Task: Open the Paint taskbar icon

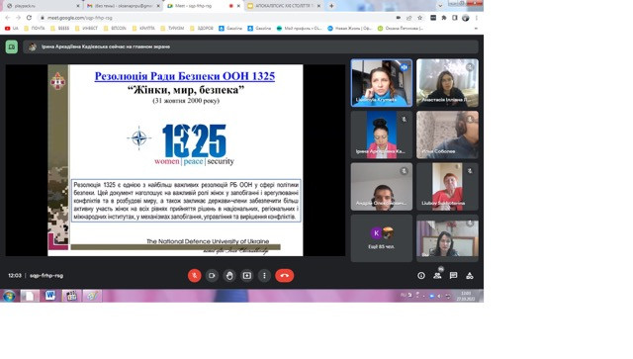Action: (x=92, y=296)
